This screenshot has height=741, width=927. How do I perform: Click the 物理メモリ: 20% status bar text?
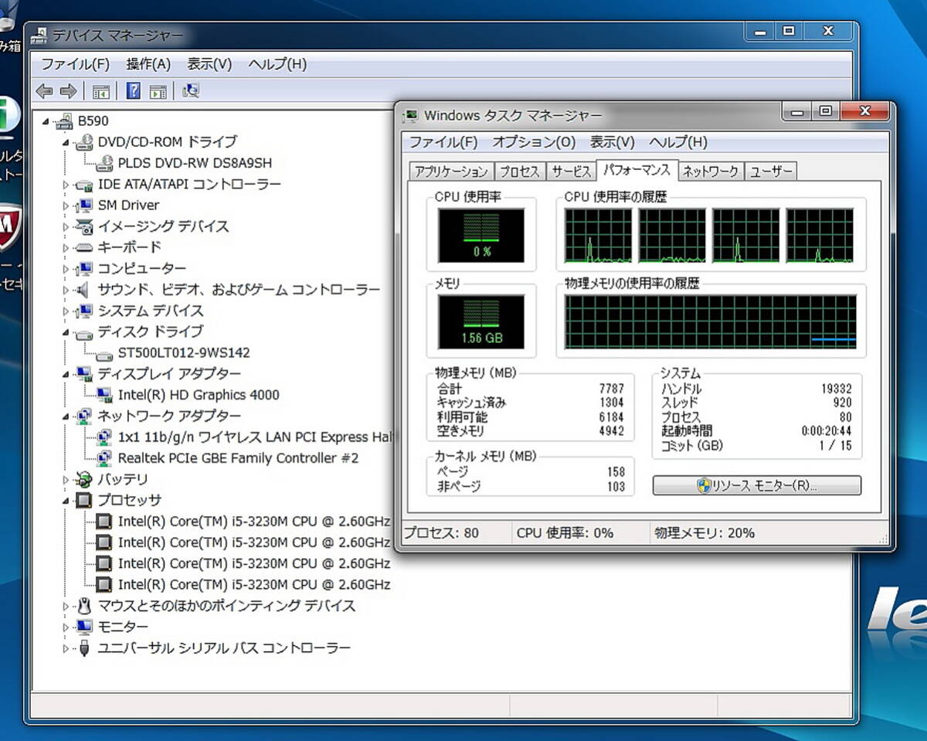[x=704, y=533]
